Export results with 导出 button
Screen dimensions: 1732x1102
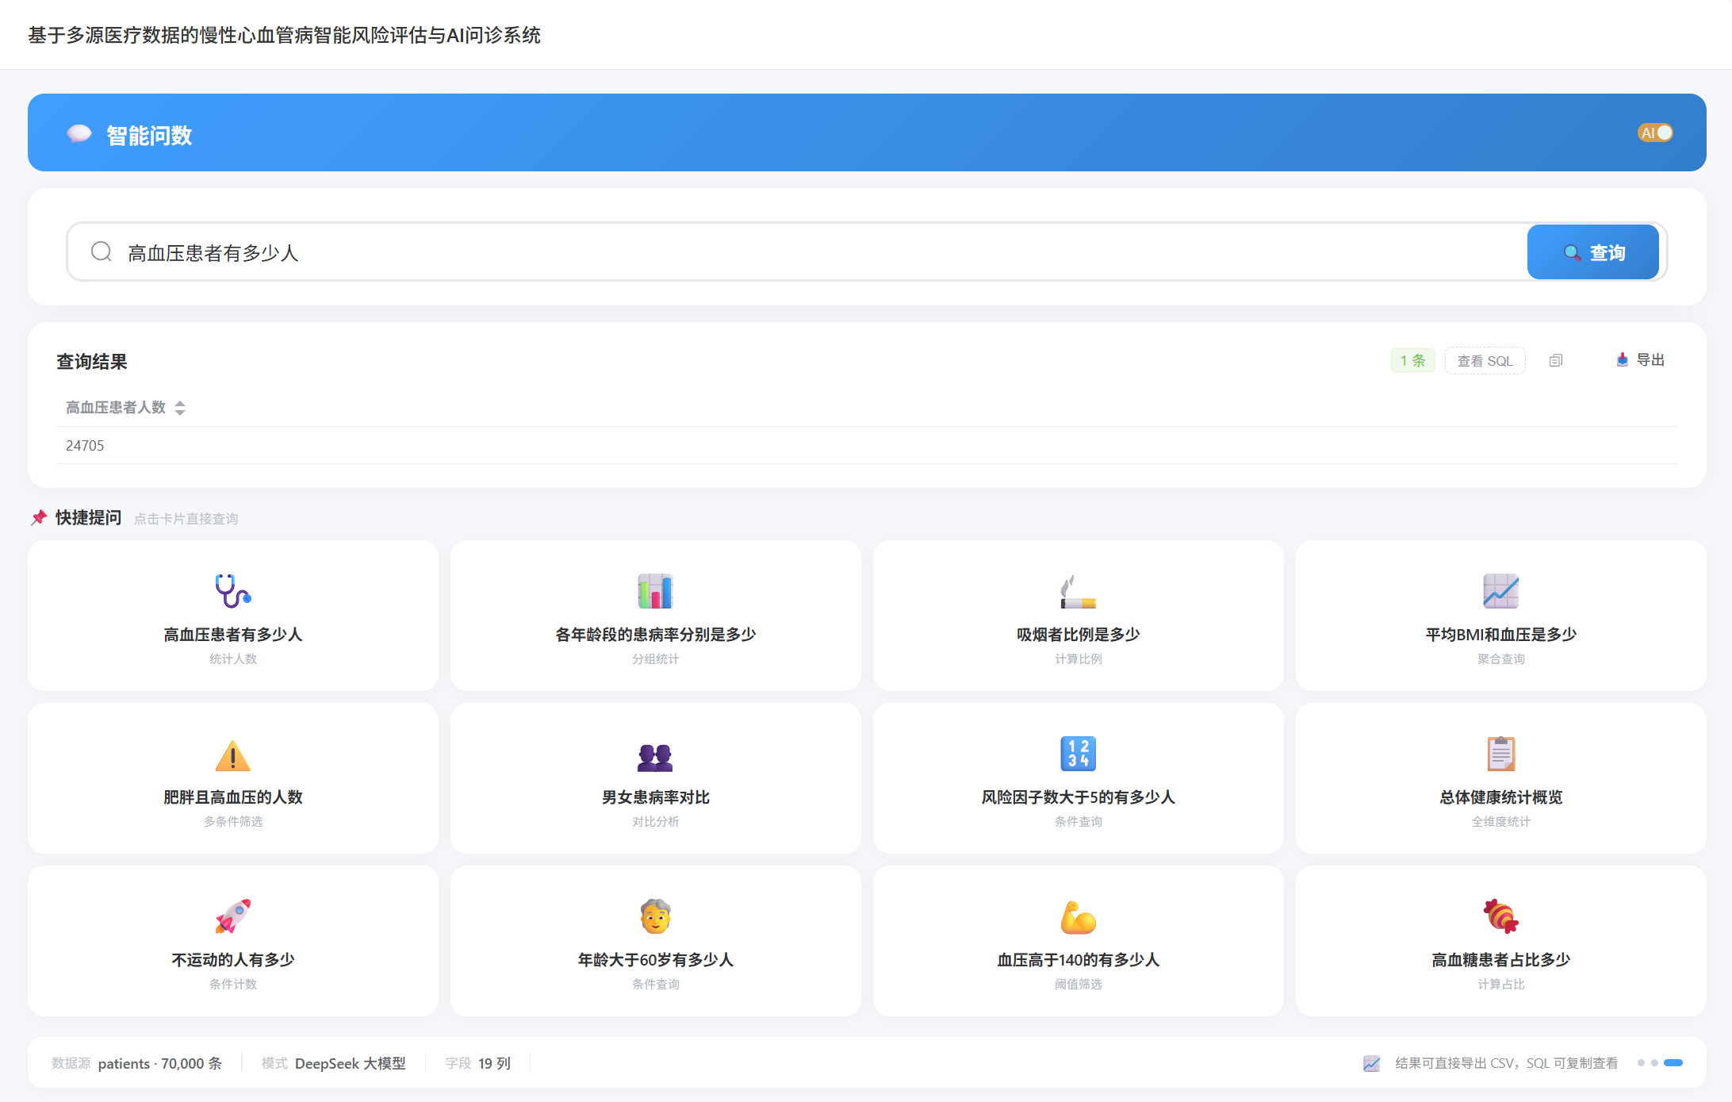(1640, 360)
